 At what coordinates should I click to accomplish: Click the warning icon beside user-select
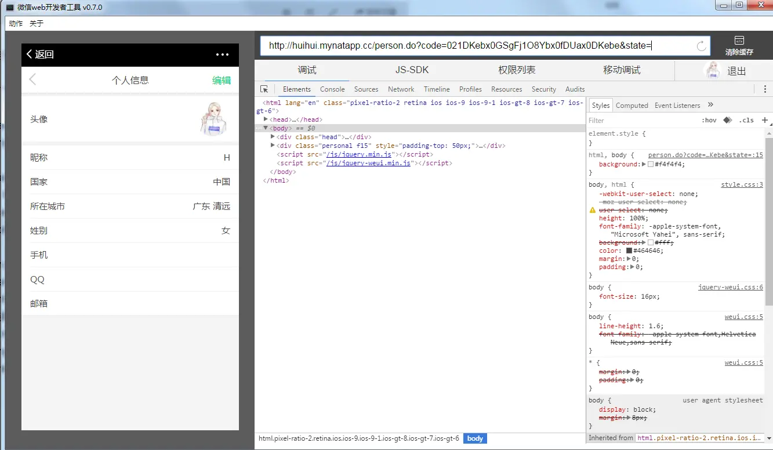[593, 210]
